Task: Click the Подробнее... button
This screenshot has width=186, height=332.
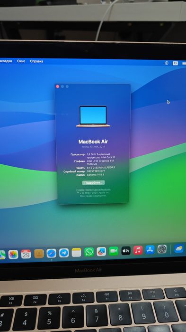Action: click(93, 183)
